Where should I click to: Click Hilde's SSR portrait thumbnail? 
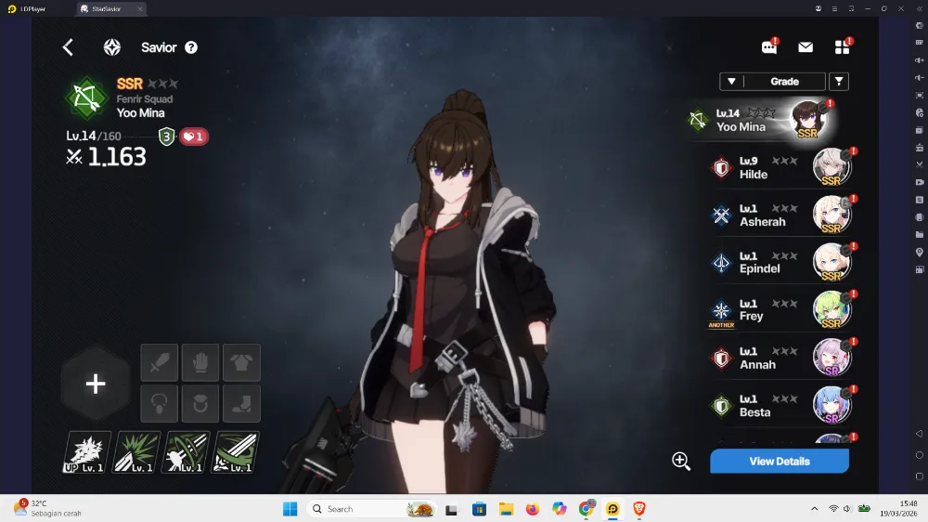tap(831, 167)
